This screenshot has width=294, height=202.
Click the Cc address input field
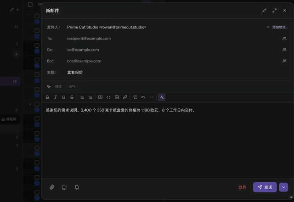click(x=173, y=50)
